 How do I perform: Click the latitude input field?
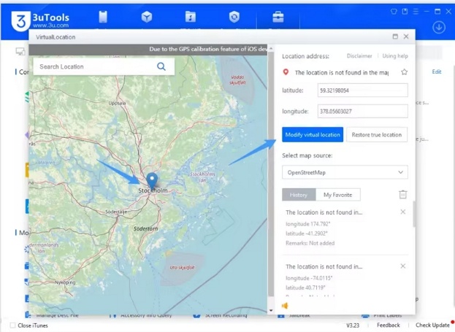[363, 90]
